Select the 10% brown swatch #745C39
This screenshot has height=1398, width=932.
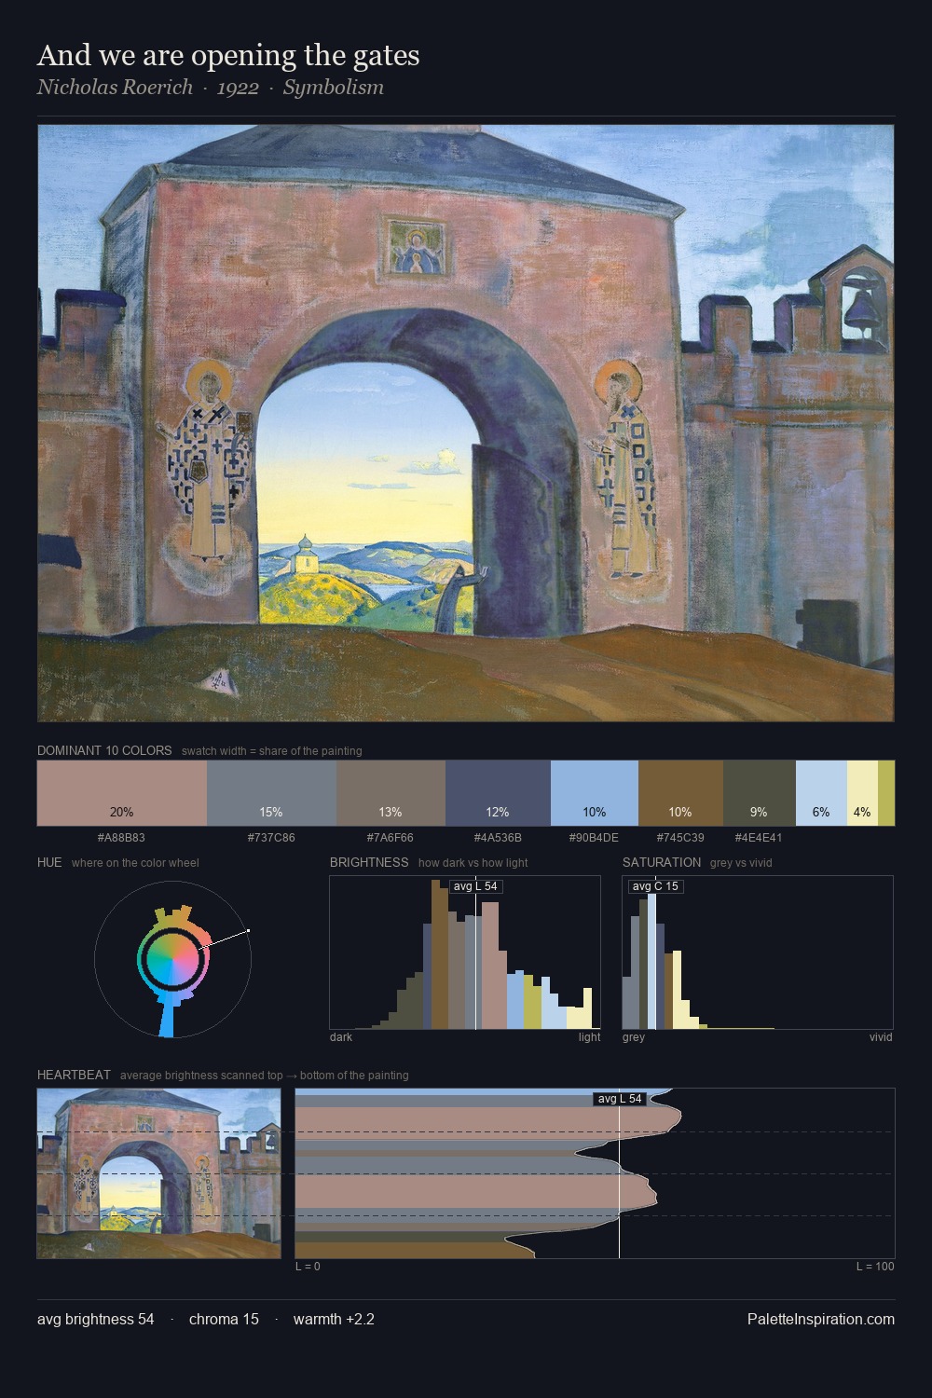tap(680, 793)
